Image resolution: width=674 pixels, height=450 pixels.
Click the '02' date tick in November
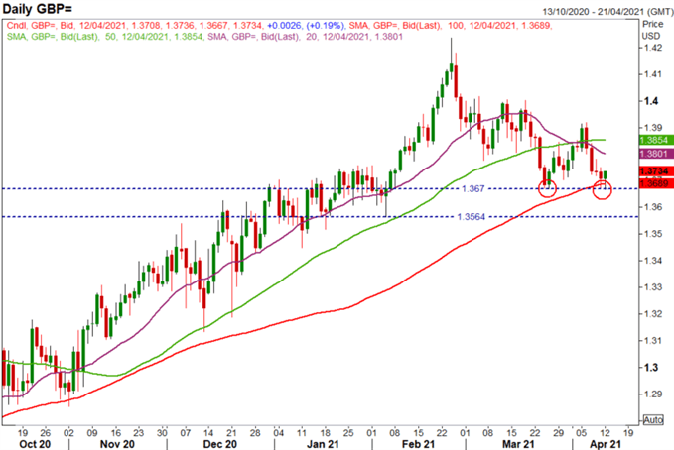(68, 433)
